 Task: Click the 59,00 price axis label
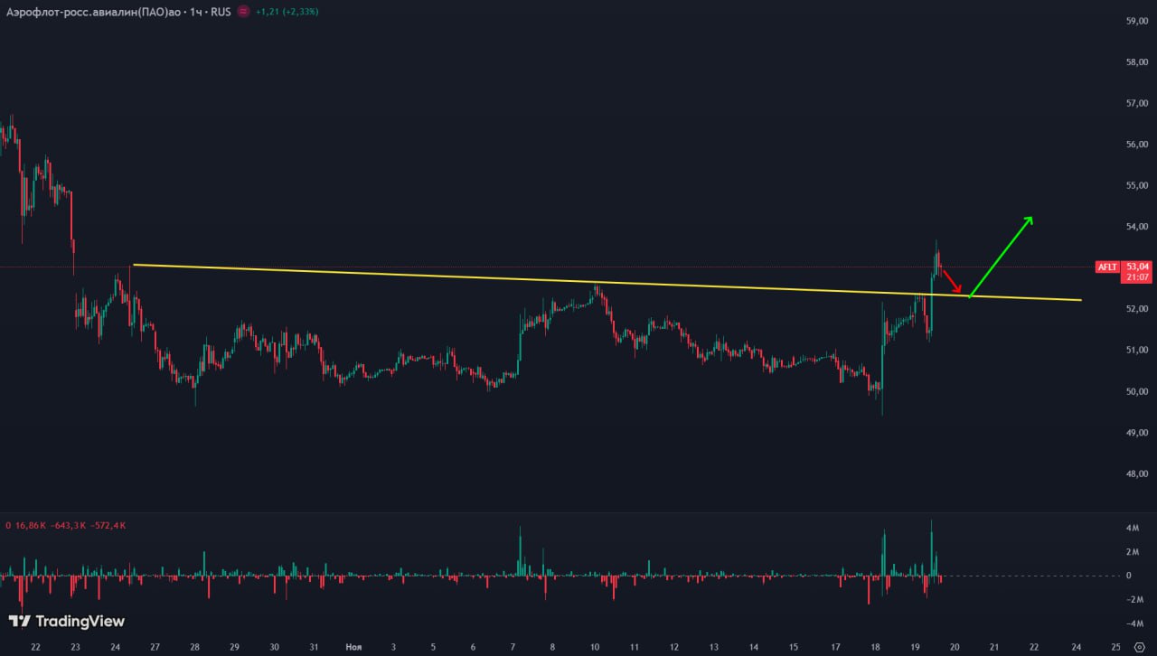[x=1136, y=21]
